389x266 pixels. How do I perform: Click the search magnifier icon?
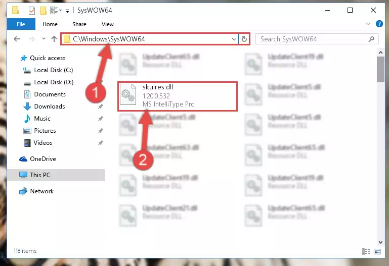(x=371, y=39)
